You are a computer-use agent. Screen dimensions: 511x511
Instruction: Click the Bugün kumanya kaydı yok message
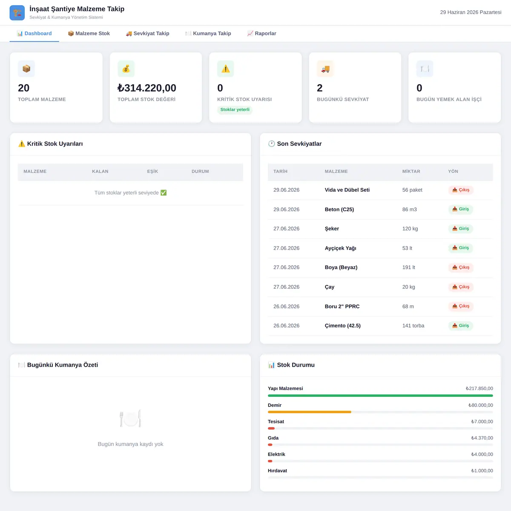pos(130,444)
